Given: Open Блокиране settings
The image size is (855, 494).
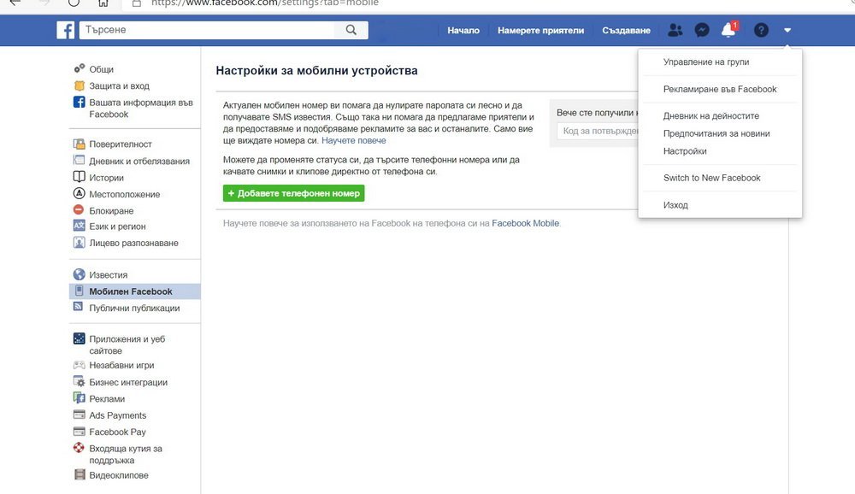Looking at the screenshot, I should click(x=111, y=210).
